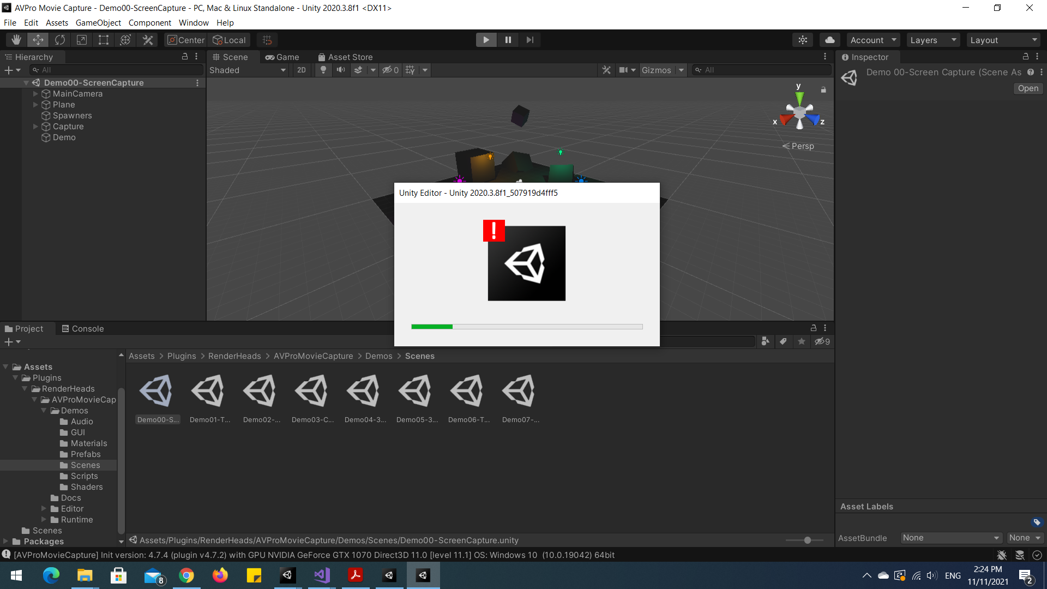Collapse the Demo00-ScreenCapture hierarchy item
The height and width of the screenshot is (589, 1047).
(x=26, y=82)
